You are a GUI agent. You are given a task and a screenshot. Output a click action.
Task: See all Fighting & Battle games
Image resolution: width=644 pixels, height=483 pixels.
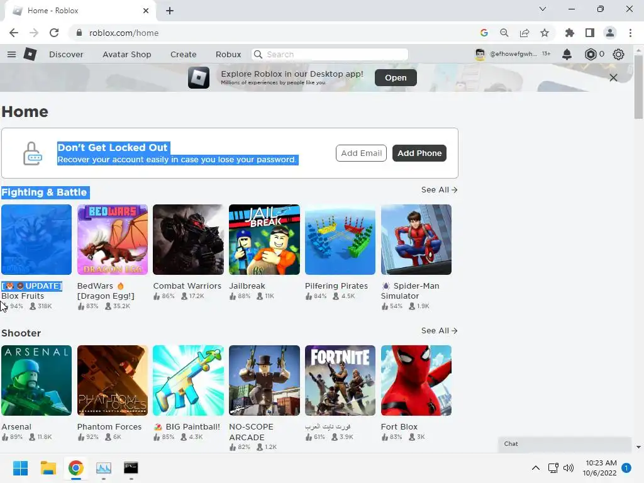439,190
